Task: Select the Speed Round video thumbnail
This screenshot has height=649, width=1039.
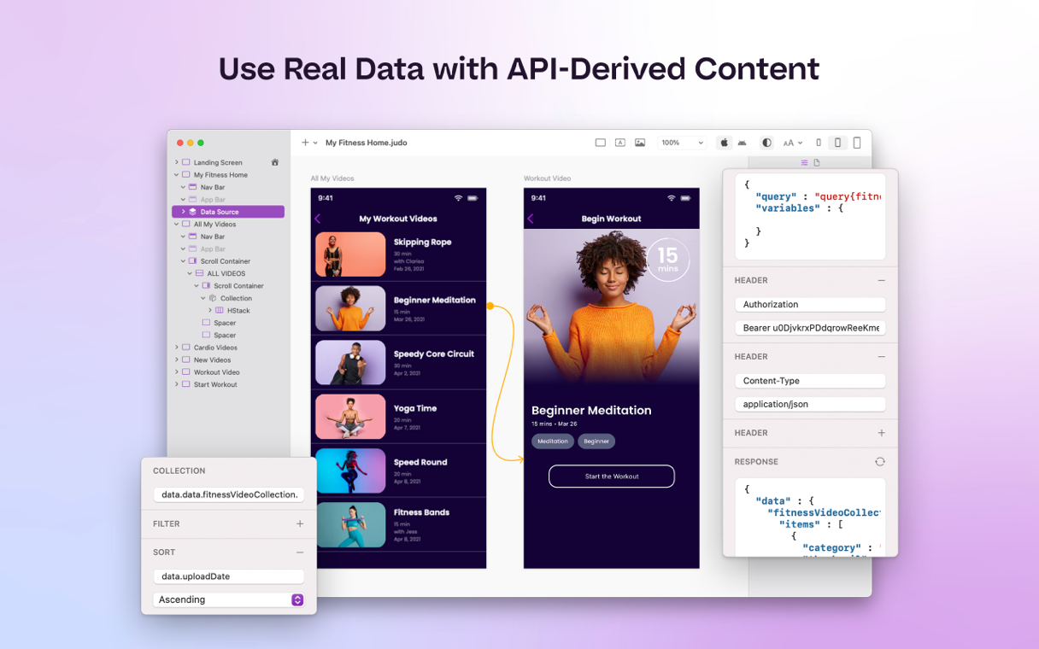Action: [350, 471]
